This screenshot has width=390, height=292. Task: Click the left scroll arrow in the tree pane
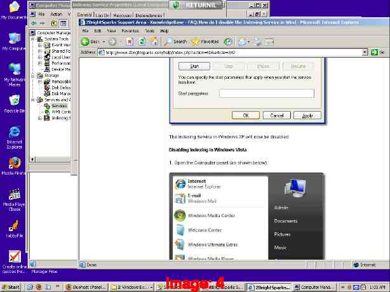[32, 159]
